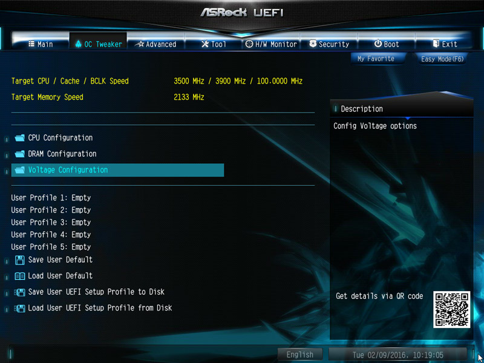Select User Profile 2: Empty
Screen dimensions: 484x363
pyautogui.click(x=51, y=210)
